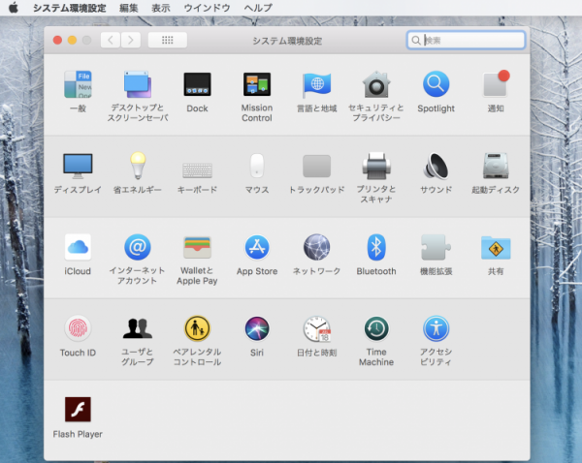
Task: Open the Dock preferences
Action: (198, 85)
